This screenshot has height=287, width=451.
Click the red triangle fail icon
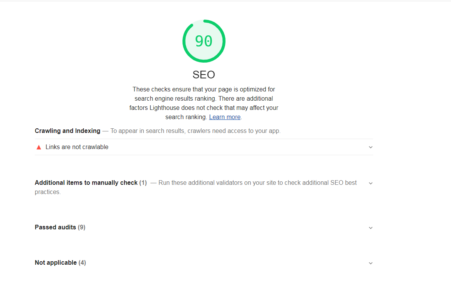tap(38, 147)
